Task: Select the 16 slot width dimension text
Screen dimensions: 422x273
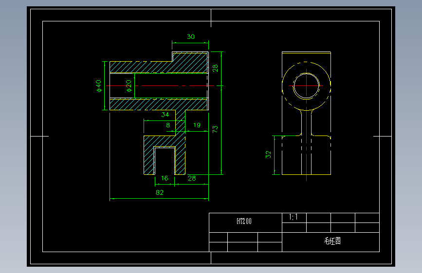Action: click(x=165, y=178)
